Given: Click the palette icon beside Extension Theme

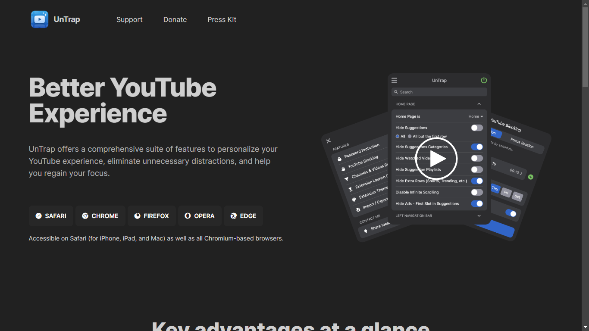Looking at the screenshot, I should pyautogui.click(x=354, y=200).
